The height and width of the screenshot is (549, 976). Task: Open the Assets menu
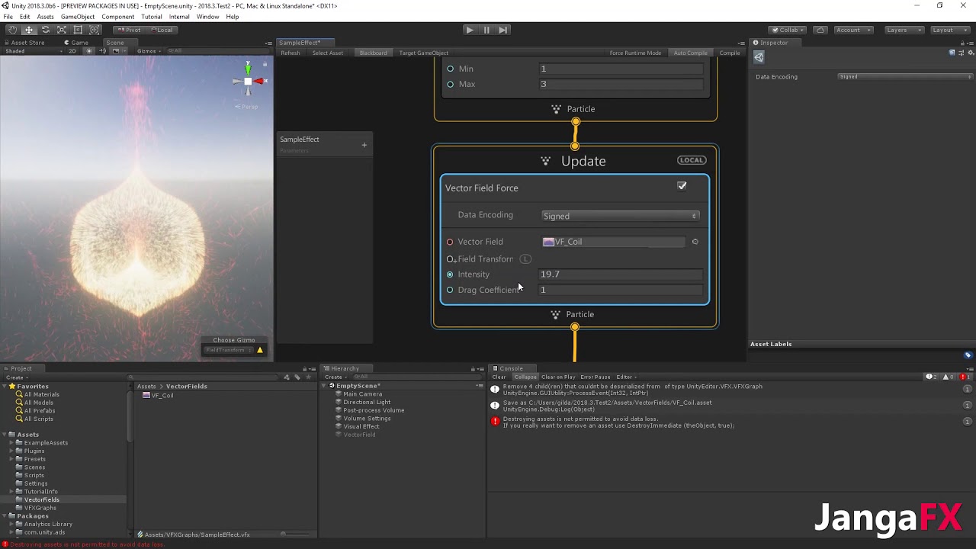pyautogui.click(x=45, y=17)
